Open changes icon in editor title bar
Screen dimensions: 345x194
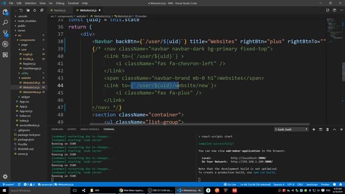328,10
